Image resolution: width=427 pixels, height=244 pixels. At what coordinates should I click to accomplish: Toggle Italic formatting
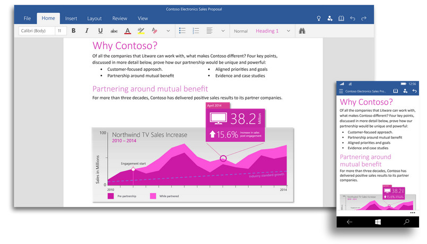87,31
